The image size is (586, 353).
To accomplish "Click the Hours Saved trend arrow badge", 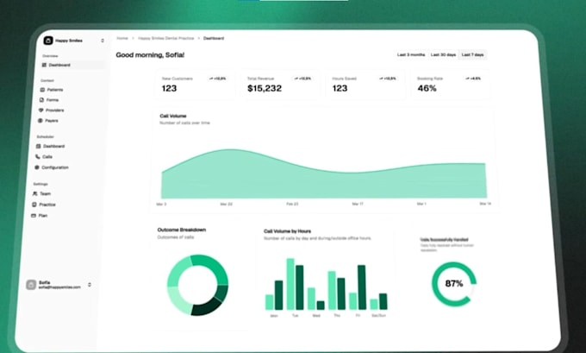I will coord(387,79).
